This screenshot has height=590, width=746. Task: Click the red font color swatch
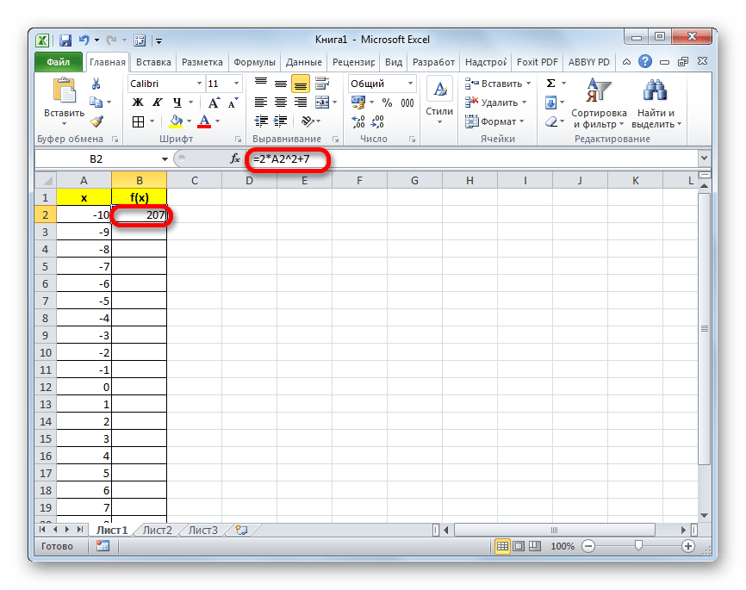204,121
